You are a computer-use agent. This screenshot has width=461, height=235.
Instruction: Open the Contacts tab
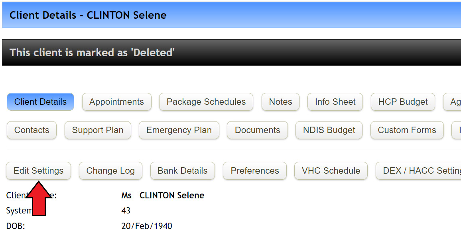point(32,130)
